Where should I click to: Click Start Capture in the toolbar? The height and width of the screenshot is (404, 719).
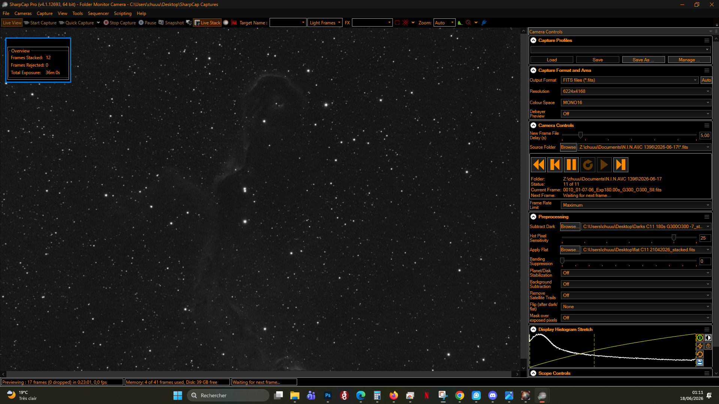40,23
